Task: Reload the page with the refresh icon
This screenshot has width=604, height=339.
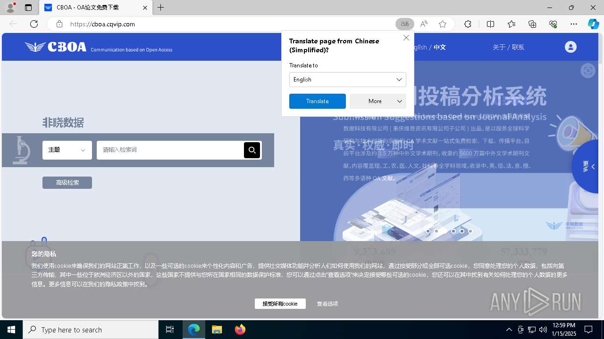Action: pyautogui.click(x=34, y=24)
